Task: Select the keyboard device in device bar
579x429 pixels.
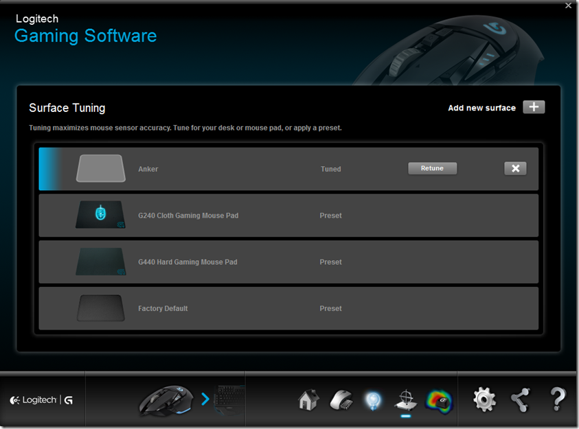Action: click(229, 400)
